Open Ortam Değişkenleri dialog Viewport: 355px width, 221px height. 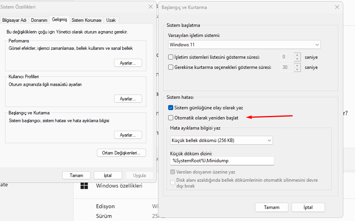click(121, 153)
